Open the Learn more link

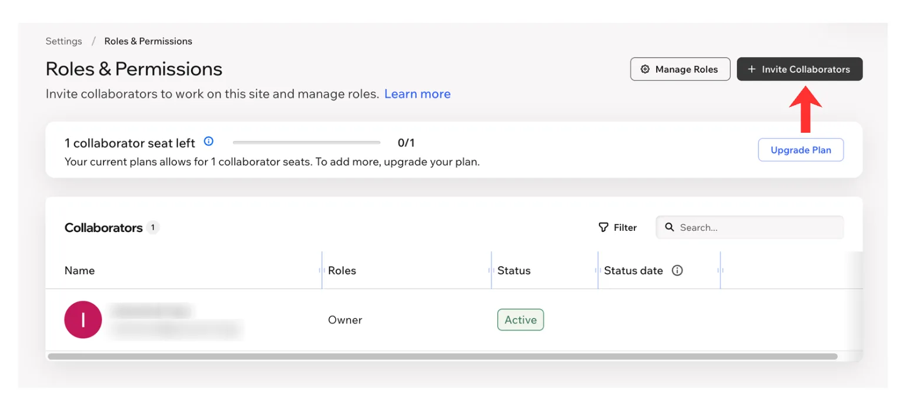[417, 94]
